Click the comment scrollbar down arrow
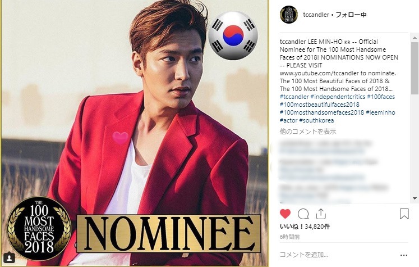This screenshot has width=419, height=267. click(x=415, y=198)
